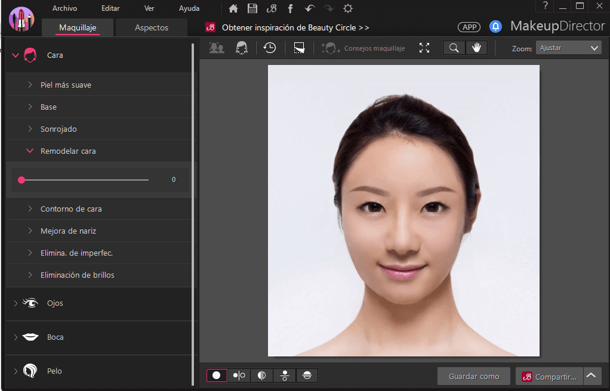Viewport: 610px width, 391px height.
Task: Click the left panel vertical scrollbar
Action: [x=193, y=214]
